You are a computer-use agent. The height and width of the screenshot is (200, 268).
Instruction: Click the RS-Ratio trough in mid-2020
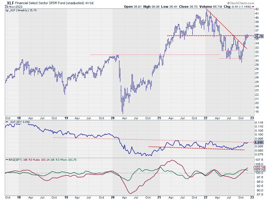[x=130, y=193]
